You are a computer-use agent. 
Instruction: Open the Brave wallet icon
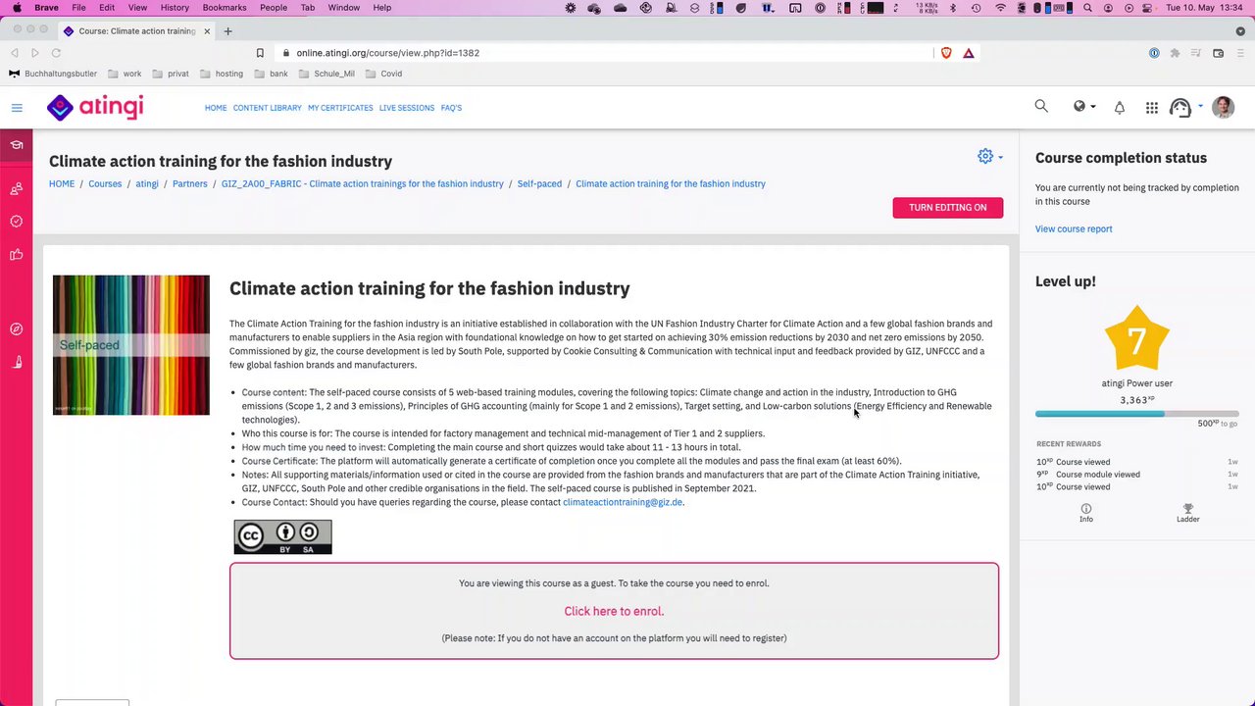pos(1218,53)
